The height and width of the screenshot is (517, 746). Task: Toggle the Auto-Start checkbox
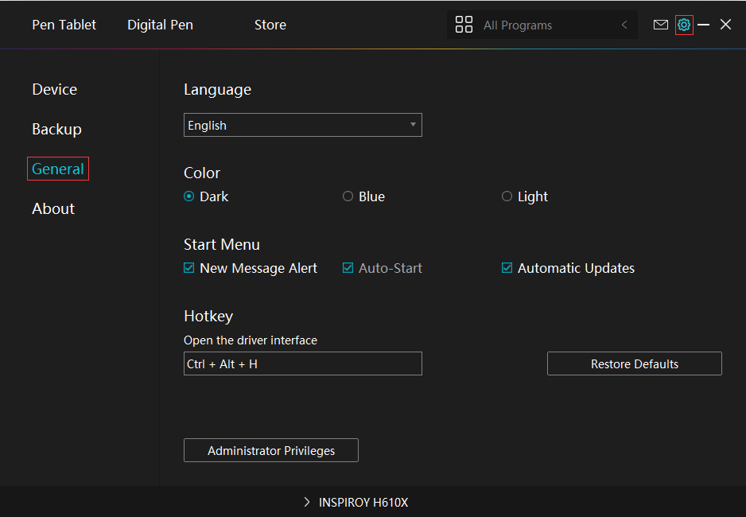point(348,268)
